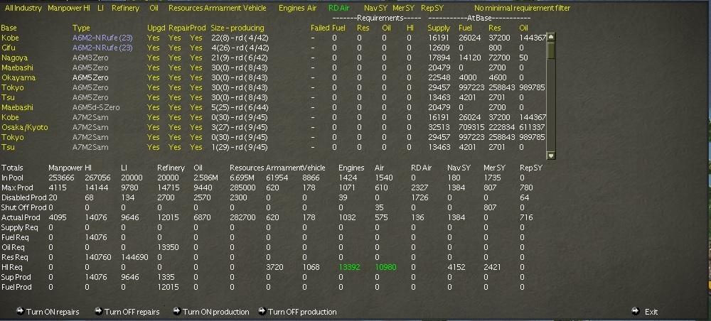Select the green RD Air filter
711x321 pixels.
(x=340, y=8)
